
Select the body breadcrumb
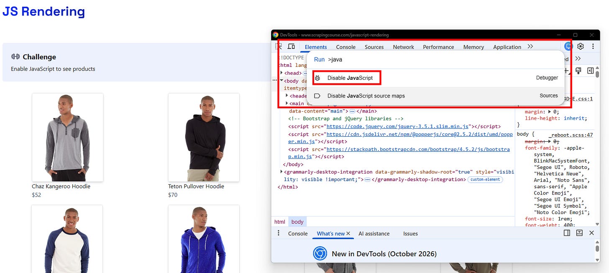pyautogui.click(x=297, y=222)
